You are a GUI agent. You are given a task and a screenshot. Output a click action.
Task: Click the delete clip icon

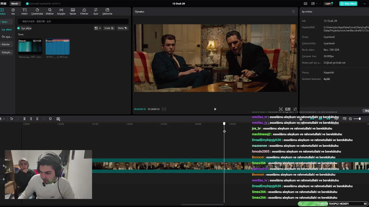pyautogui.click(x=44, y=119)
